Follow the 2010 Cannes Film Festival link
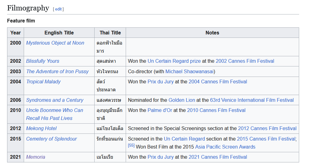The image size is (309, 163). click(x=216, y=110)
